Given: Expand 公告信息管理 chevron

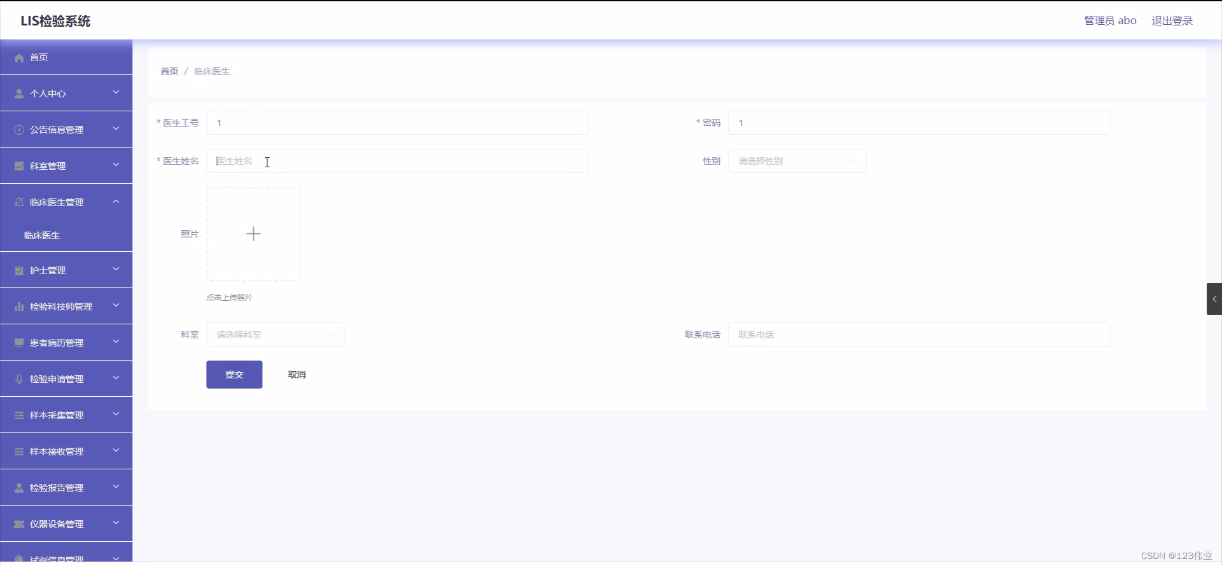Looking at the screenshot, I should click(116, 128).
